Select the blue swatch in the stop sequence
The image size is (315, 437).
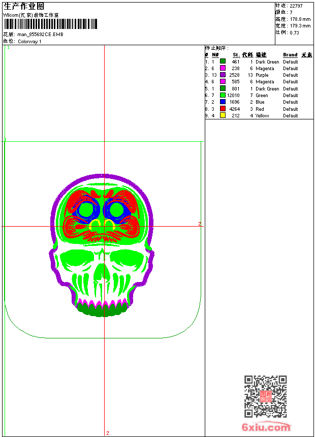(x=223, y=102)
